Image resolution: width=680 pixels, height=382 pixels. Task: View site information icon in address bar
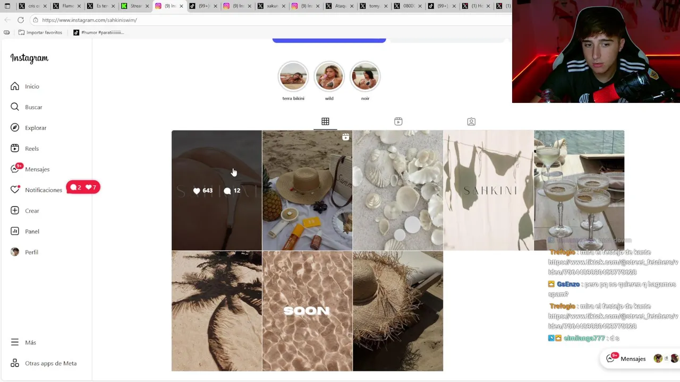[36, 20]
